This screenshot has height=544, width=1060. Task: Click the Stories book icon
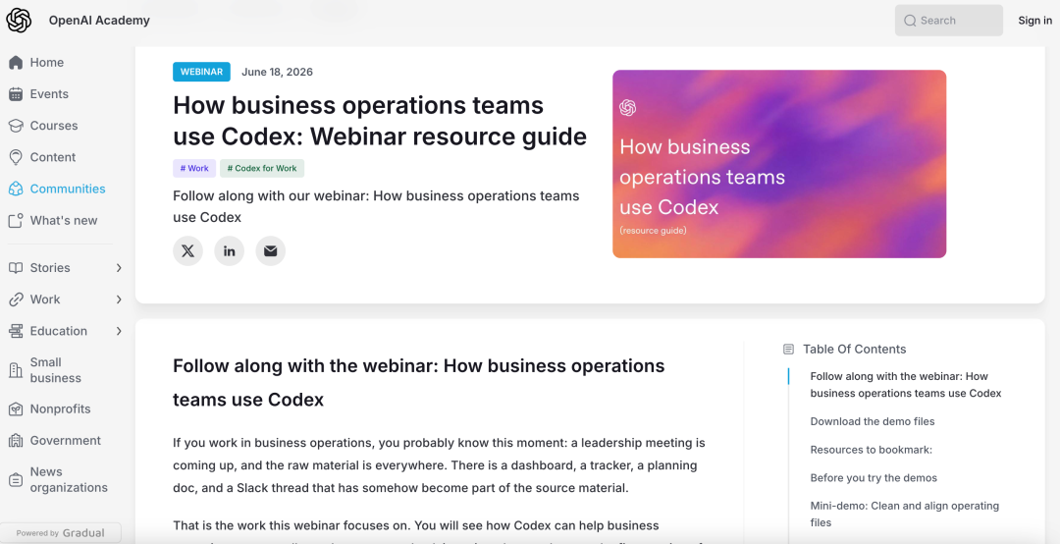pyautogui.click(x=16, y=268)
